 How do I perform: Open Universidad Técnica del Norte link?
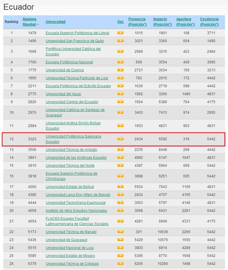point(70,165)
